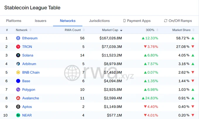Viewport: 199px width, 119px height.
Task: Click the $11,523.2M market cap value
Action: point(112,55)
